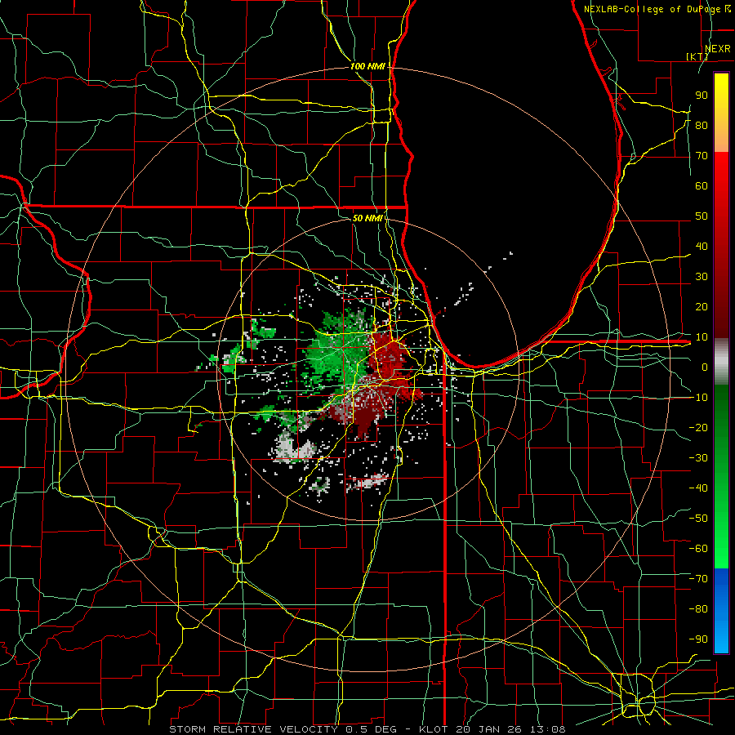The width and height of the screenshot is (735, 735).
Task: Click the positive 20 scale value
Action: [702, 306]
